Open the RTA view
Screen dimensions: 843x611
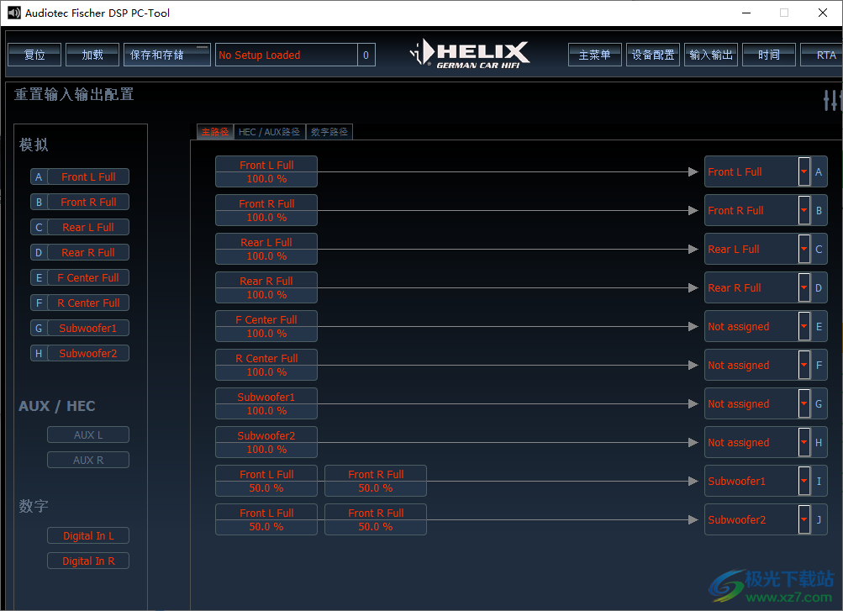pyautogui.click(x=825, y=55)
